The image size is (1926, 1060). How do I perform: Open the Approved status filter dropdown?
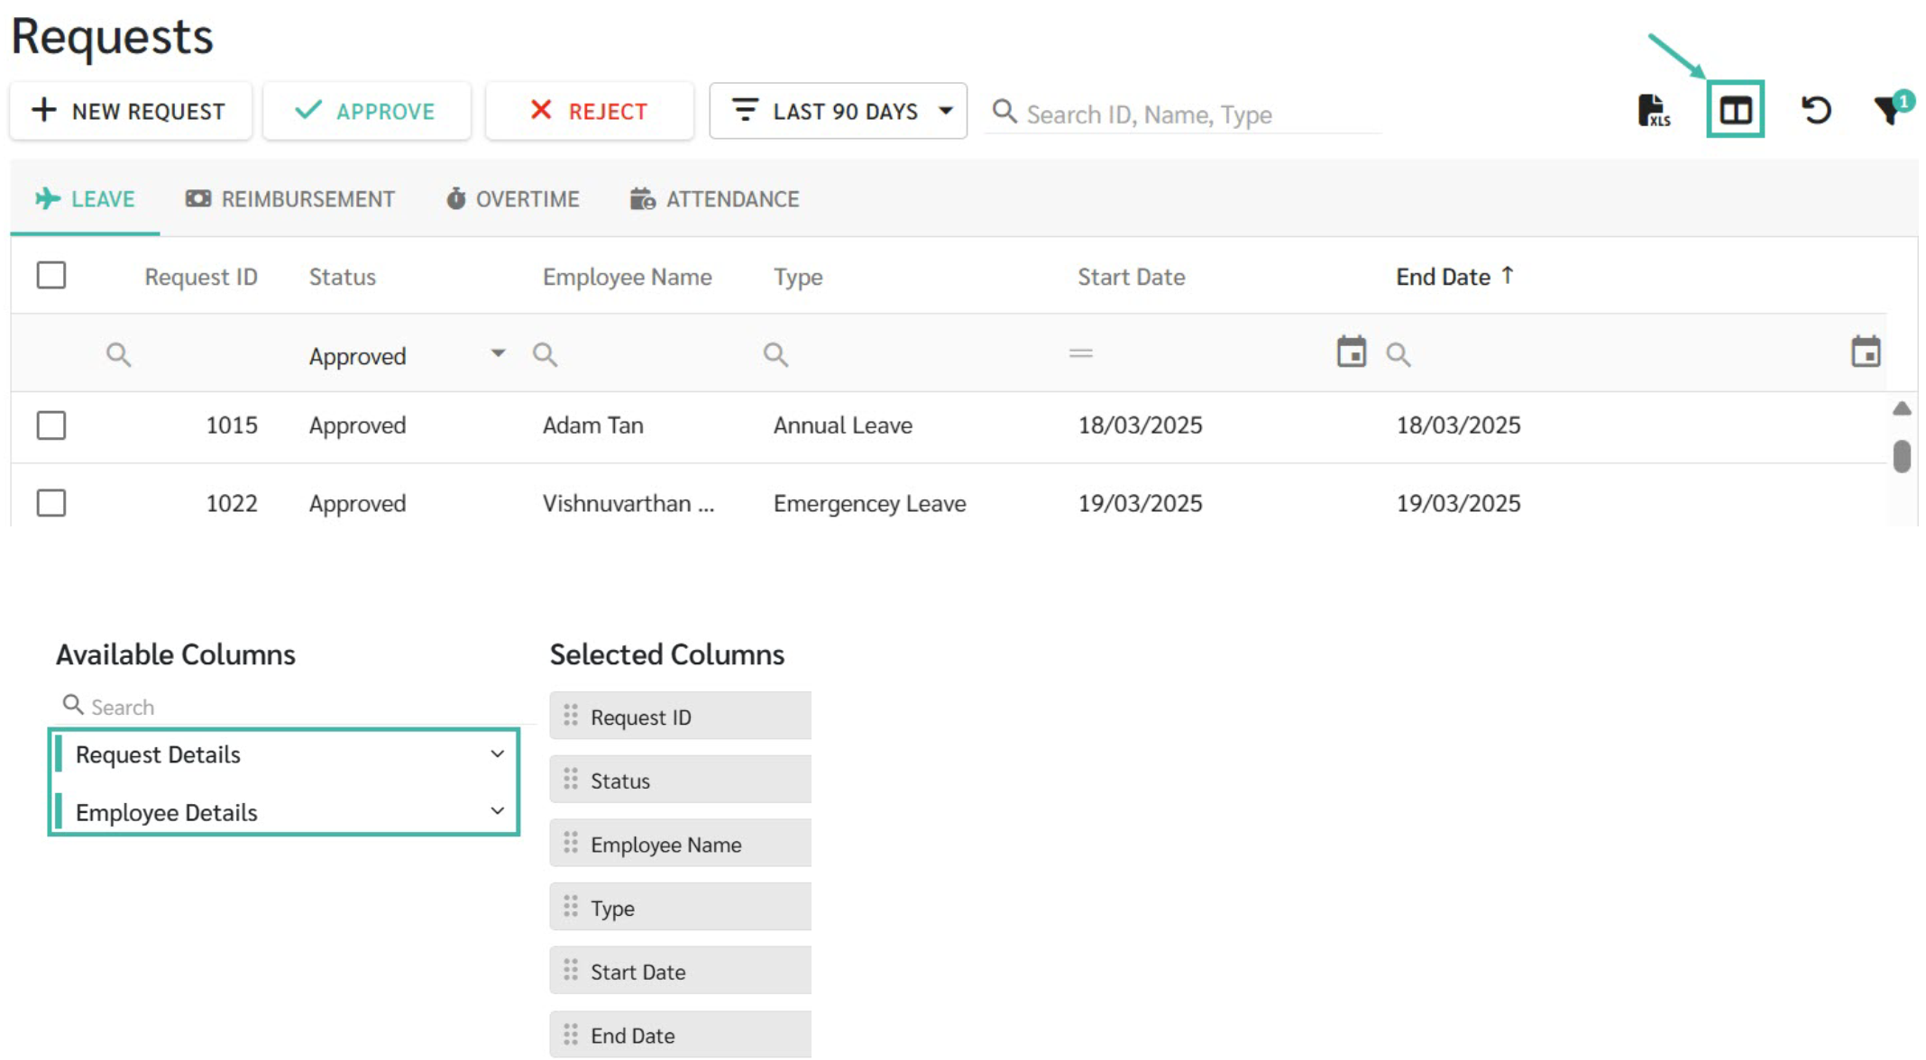497,353
